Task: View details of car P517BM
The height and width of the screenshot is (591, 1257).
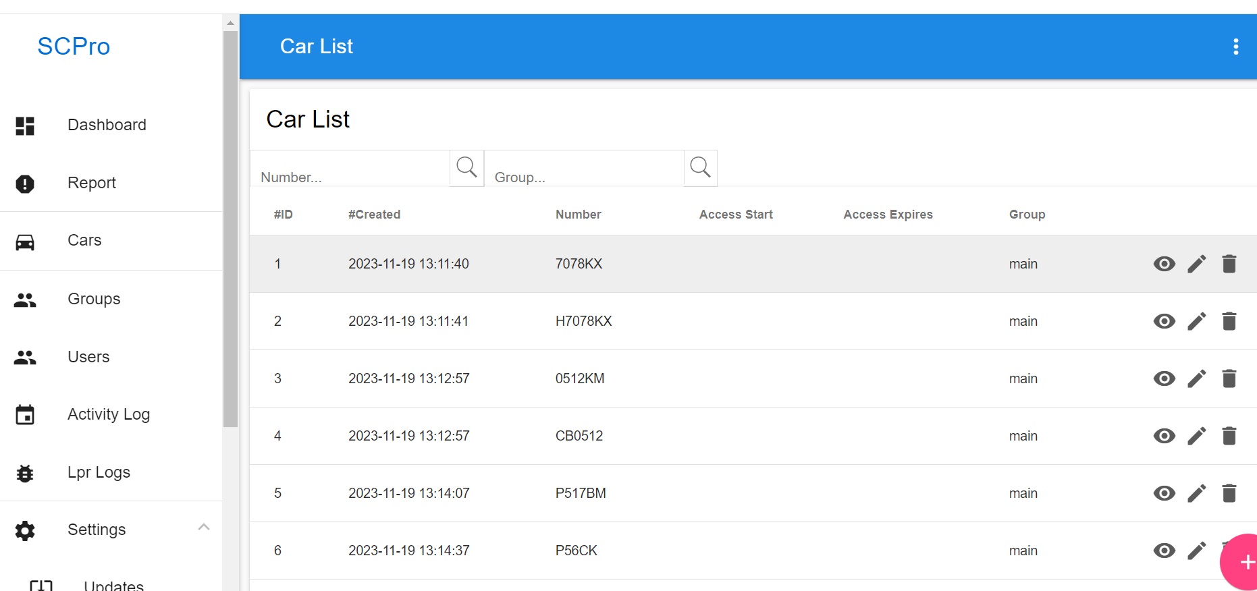Action: tap(1164, 493)
